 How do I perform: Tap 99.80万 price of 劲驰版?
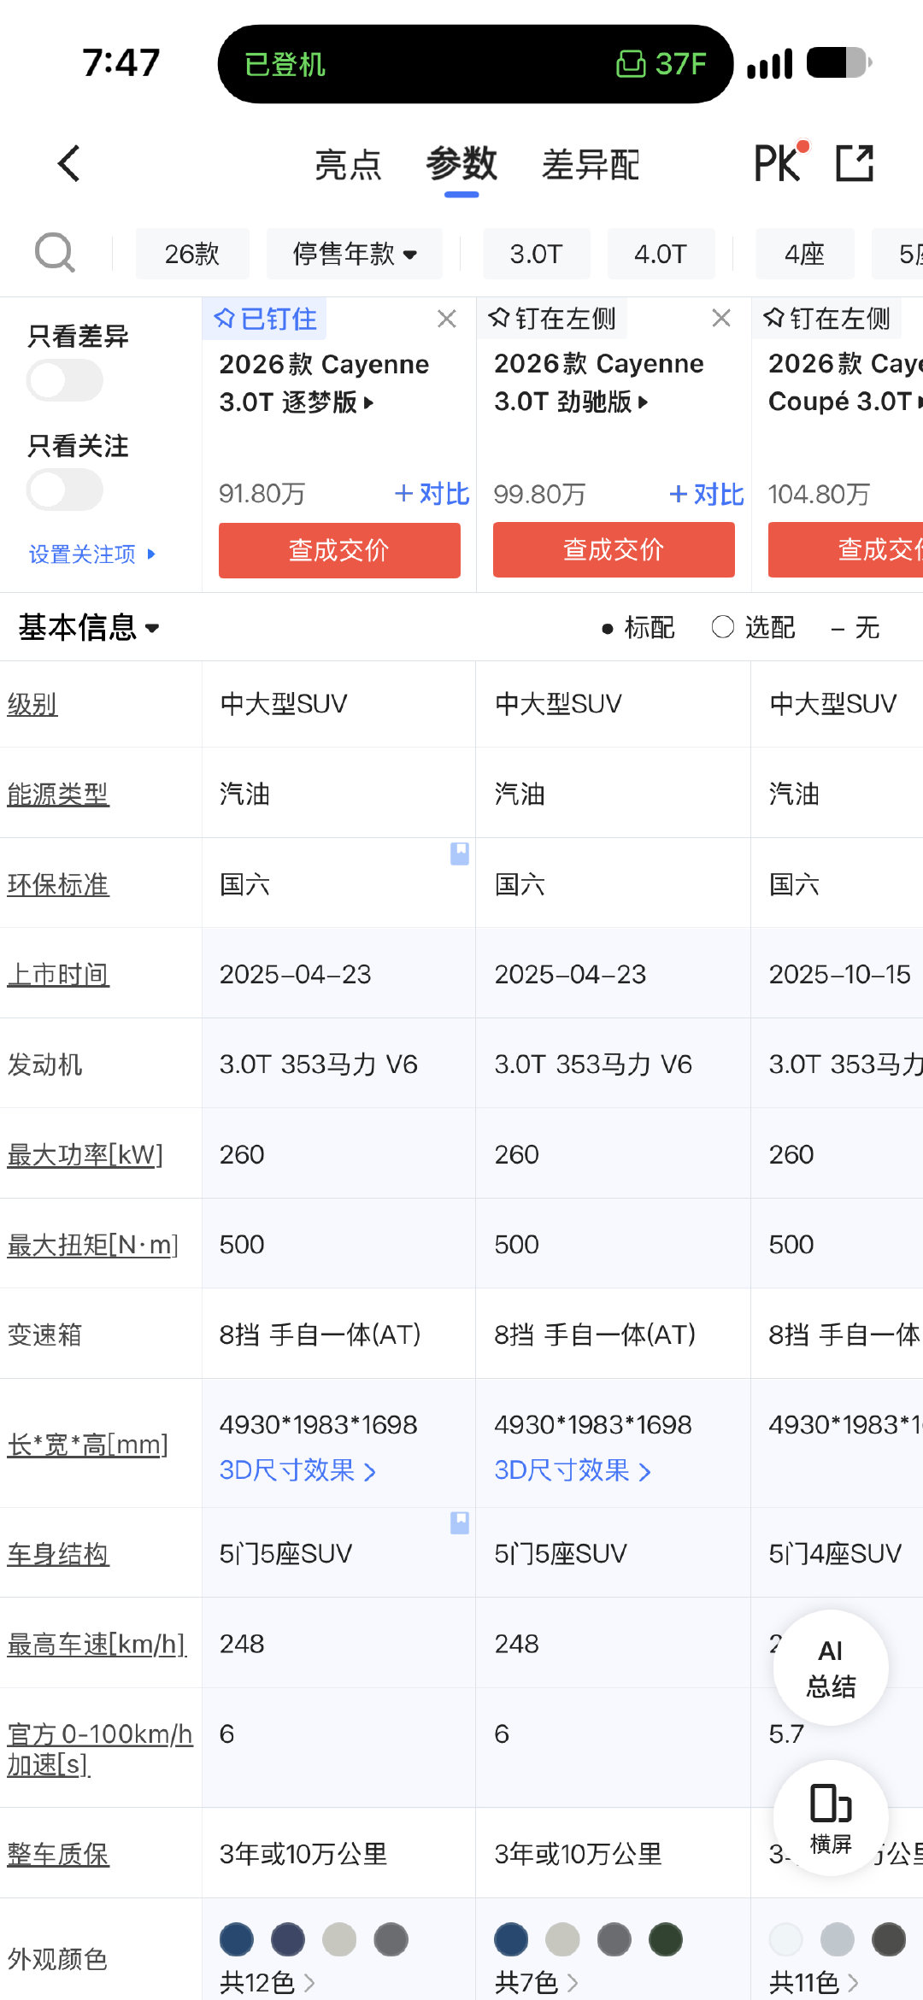[x=539, y=494]
